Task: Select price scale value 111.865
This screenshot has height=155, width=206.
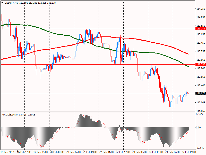Action: coord(201,111)
